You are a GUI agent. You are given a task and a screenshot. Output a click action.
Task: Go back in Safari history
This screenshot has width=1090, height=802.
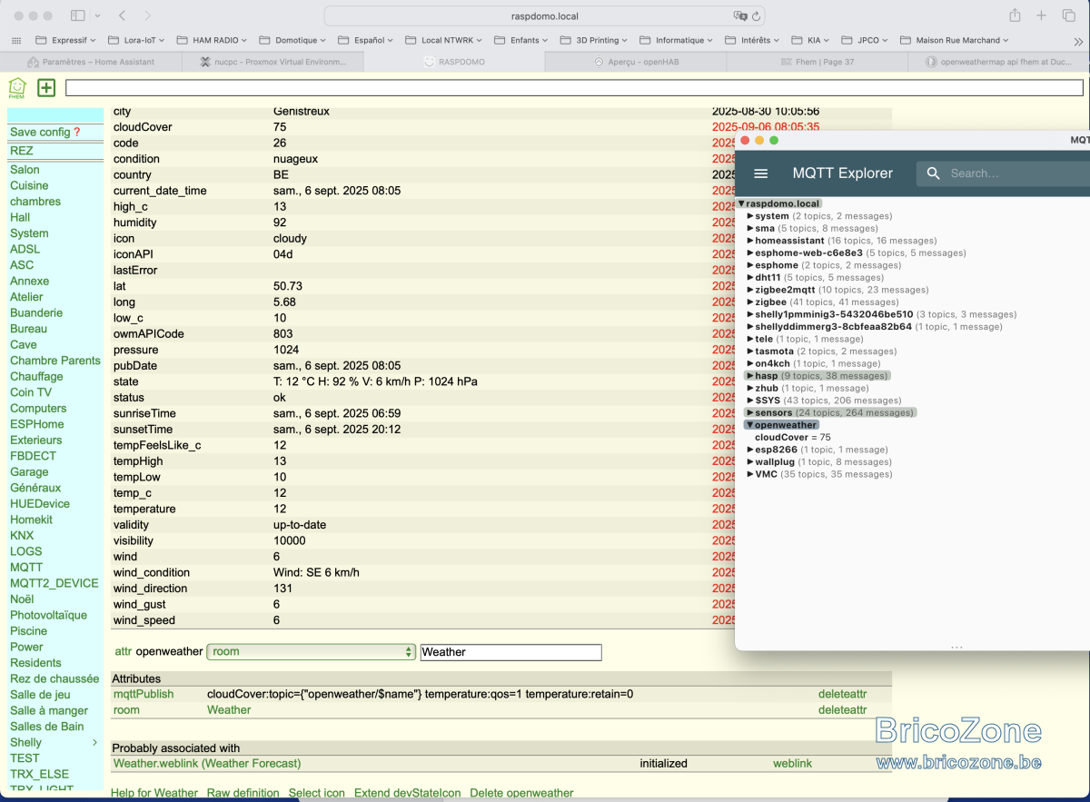point(122,15)
